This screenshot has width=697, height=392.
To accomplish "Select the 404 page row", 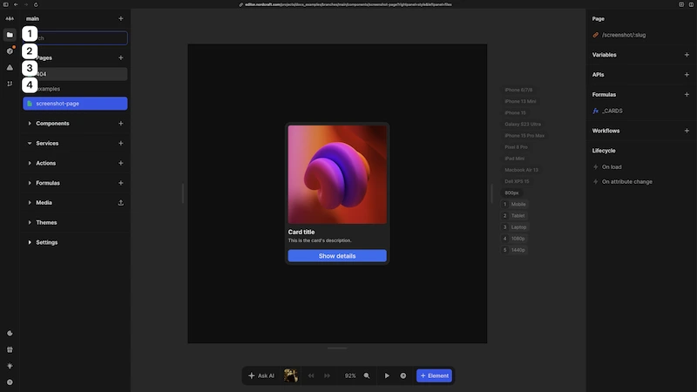I will point(75,74).
